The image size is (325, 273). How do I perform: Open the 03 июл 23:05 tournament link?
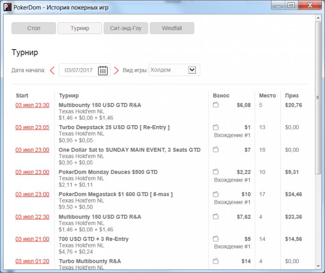pyautogui.click(x=32, y=127)
